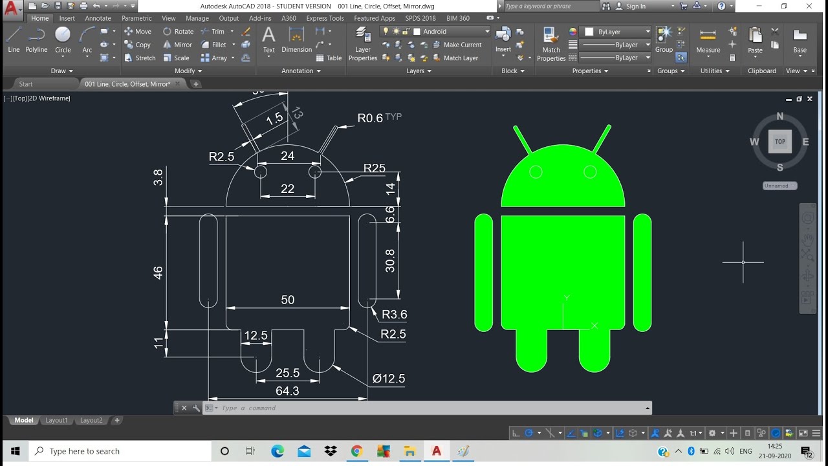Select the Polyline tool

36,40
